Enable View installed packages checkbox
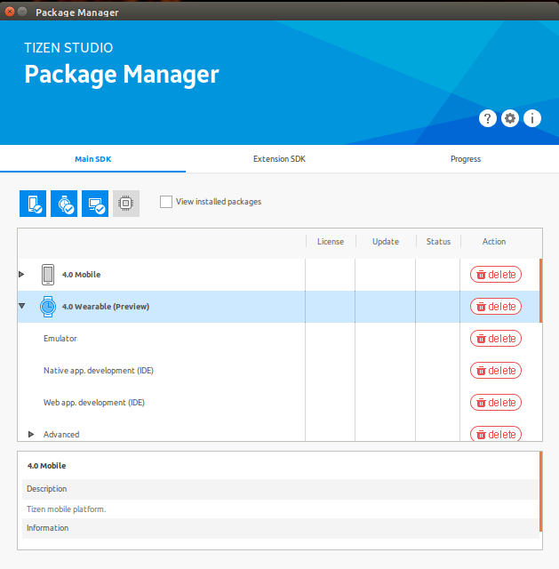This screenshot has height=569, width=559. [x=166, y=202]
